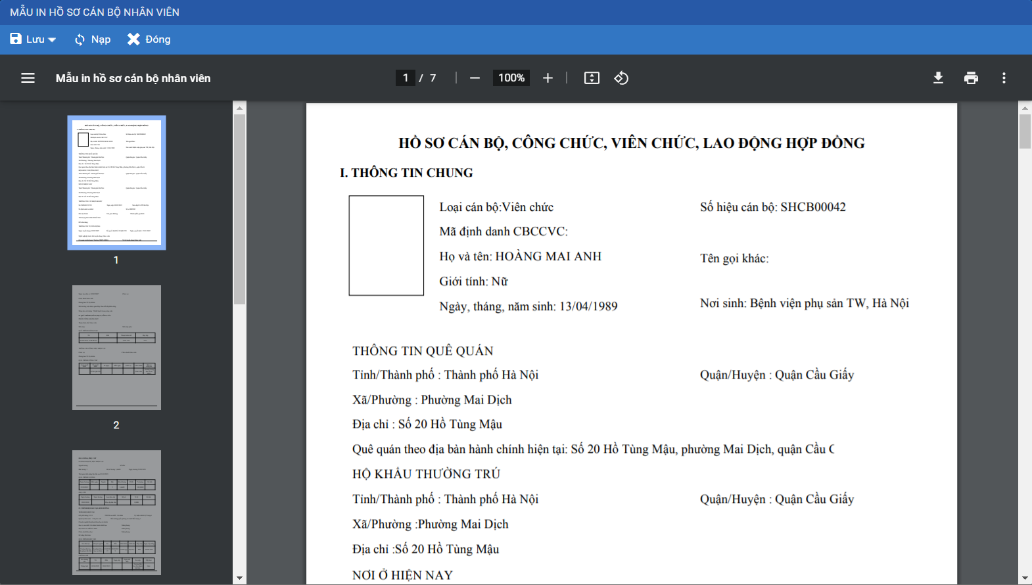Select page 2 thumbnail

click(x=116, y=348)
